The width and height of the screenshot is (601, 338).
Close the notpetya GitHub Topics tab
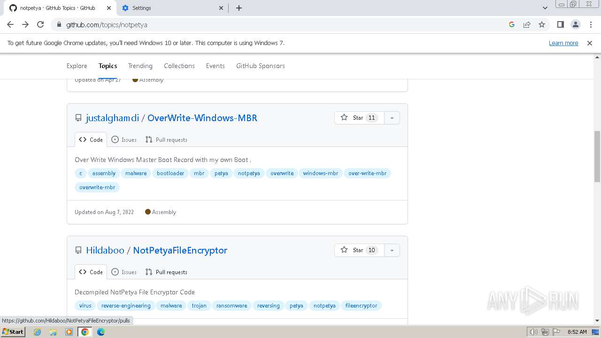click(108, 8)
